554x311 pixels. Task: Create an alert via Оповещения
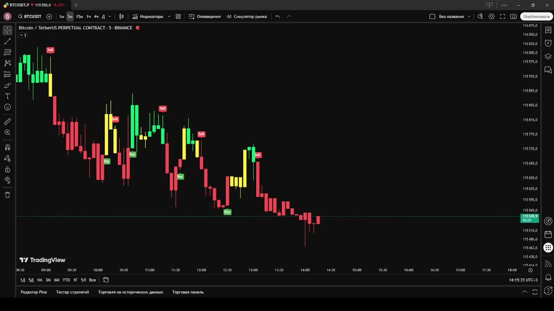(205, 16)
